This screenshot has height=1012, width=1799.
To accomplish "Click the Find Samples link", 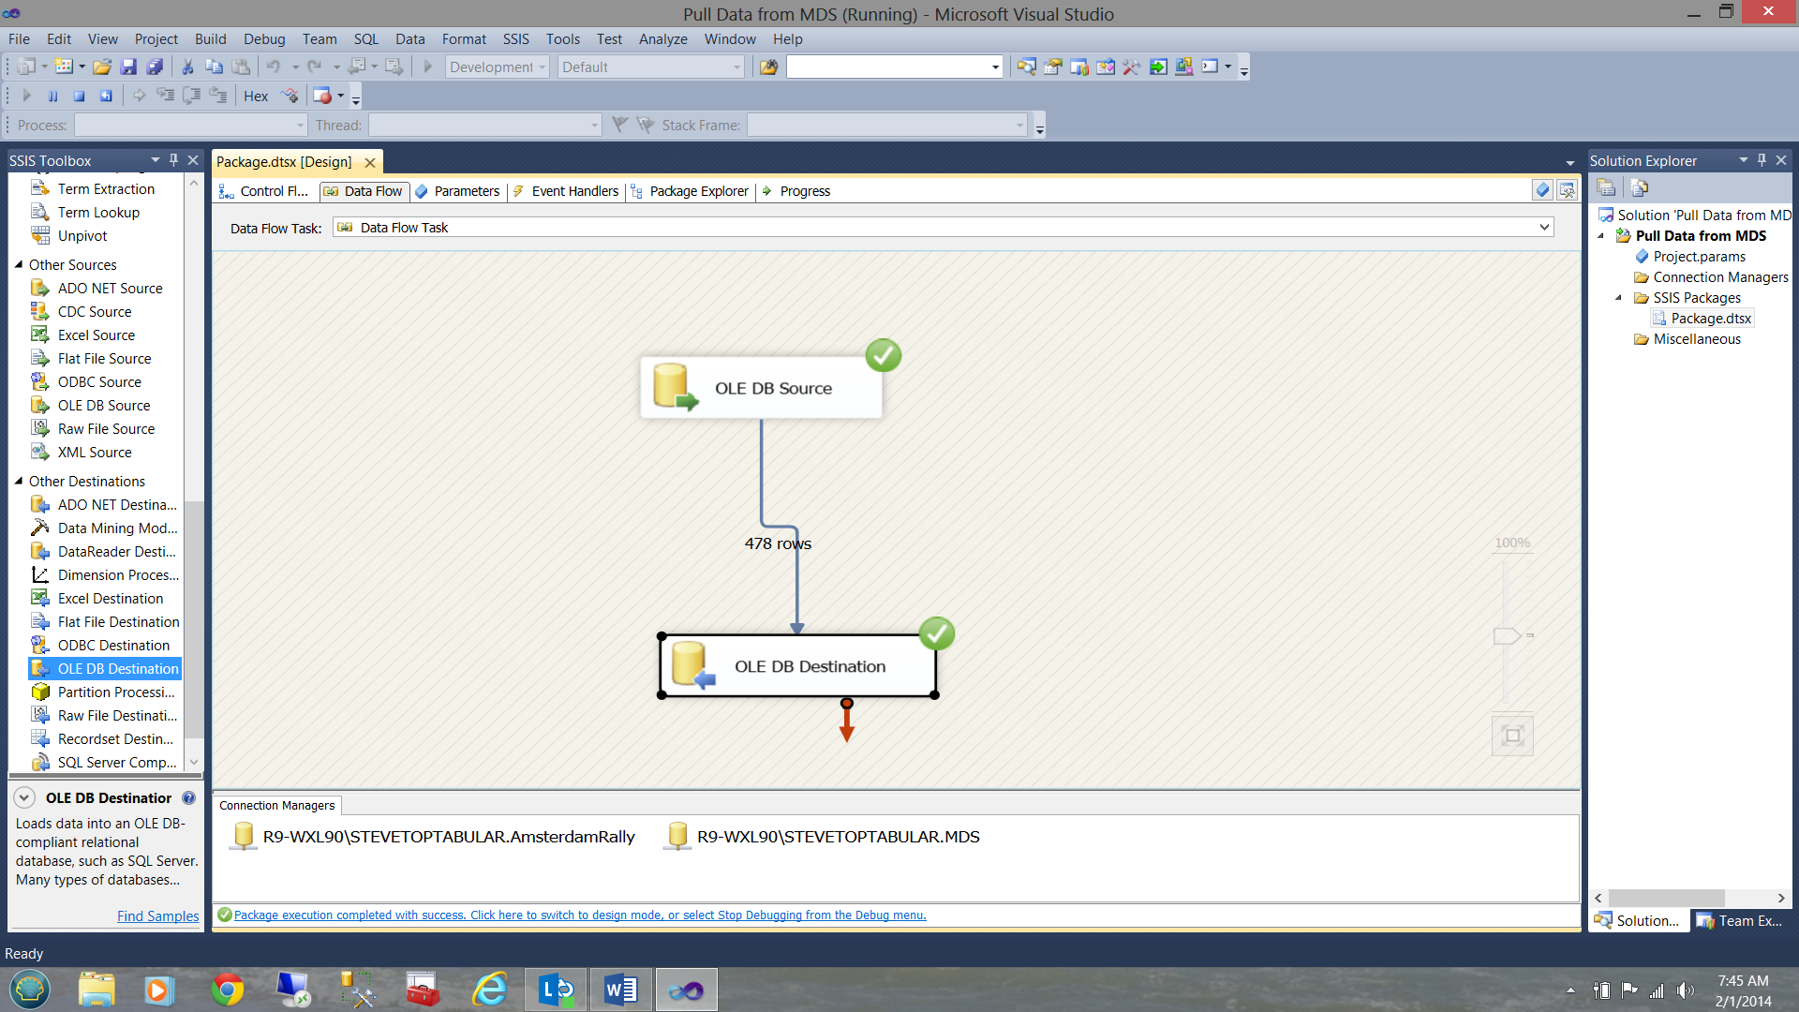I will click(x=157, y=916).
